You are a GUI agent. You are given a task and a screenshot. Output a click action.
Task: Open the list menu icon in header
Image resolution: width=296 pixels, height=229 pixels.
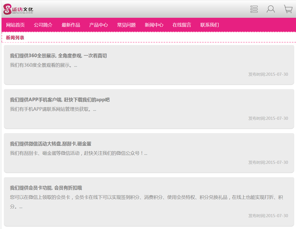click(x=254, y=9)
